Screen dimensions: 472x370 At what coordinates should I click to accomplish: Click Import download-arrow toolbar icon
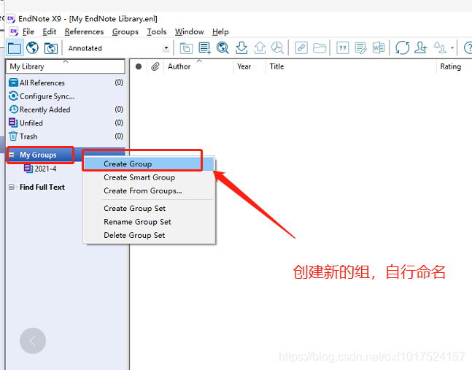point(241,48)
